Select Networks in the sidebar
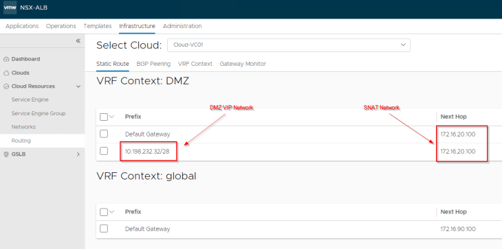 [x=23, y=127]
